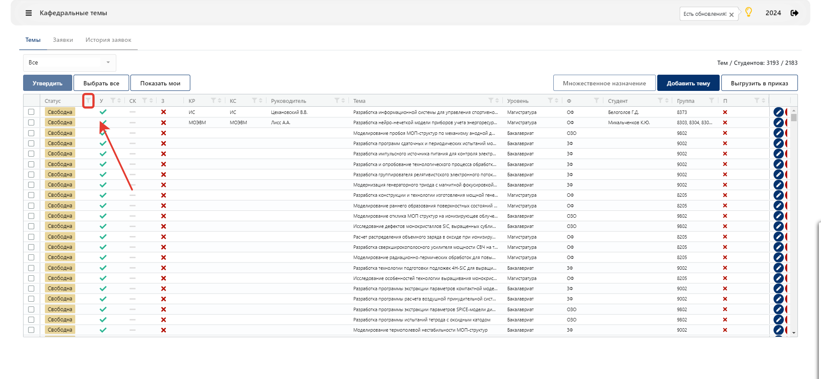The image size is (821, 379).
Task: Edit the topic supervised by Лисс А.А.
Action: tap(779, 122)
